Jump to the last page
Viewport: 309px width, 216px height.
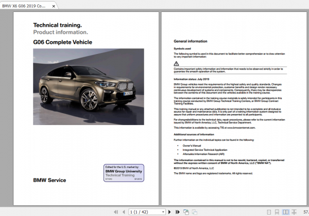(x=178, y=212)
